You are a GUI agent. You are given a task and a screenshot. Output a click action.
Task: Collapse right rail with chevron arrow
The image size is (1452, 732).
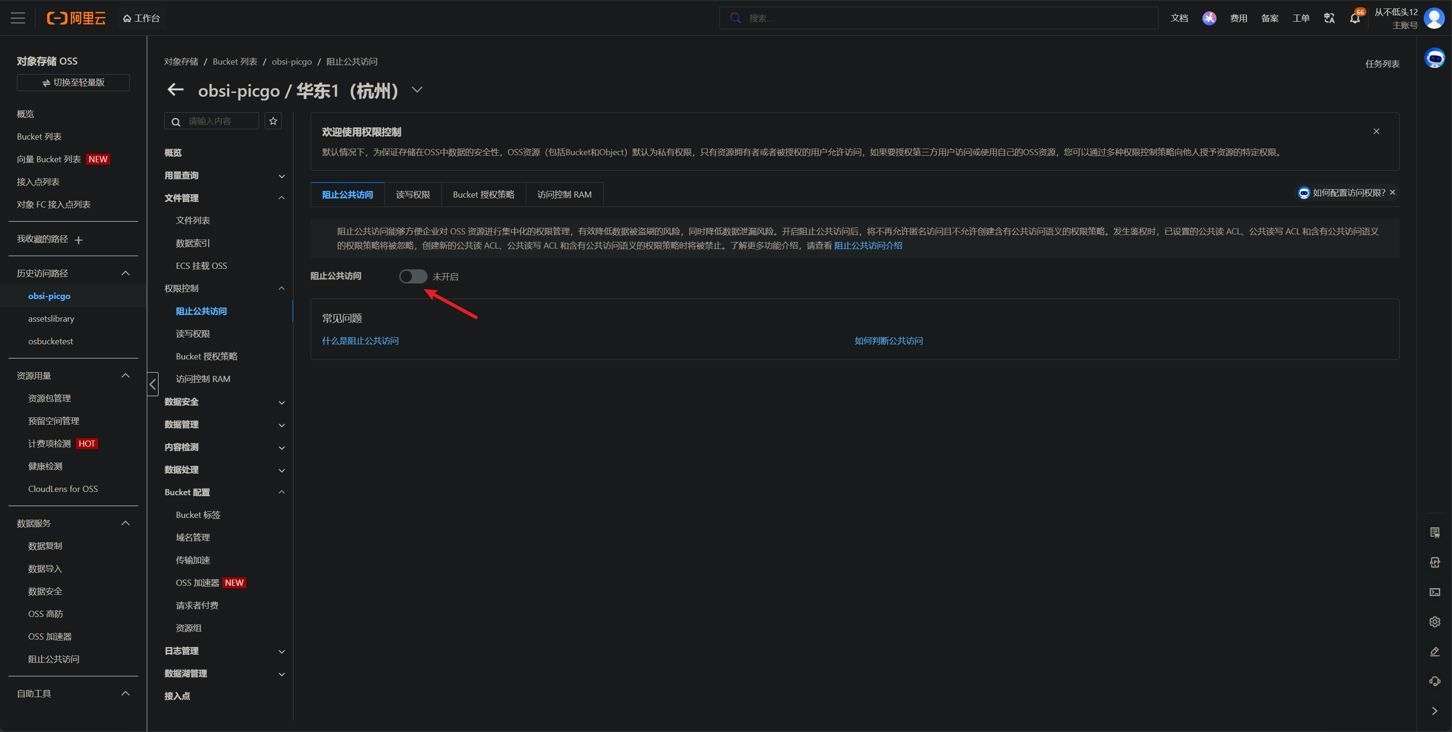click(x=1435, y=711)
